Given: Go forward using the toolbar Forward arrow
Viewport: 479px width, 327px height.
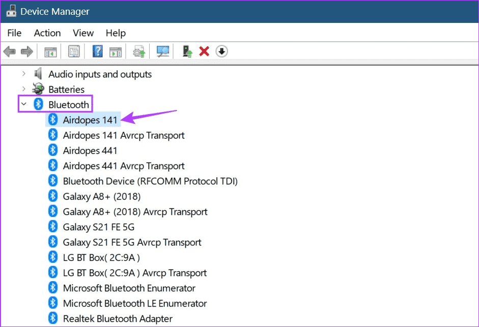Looking at the screenshot, I should click(27, 51).
